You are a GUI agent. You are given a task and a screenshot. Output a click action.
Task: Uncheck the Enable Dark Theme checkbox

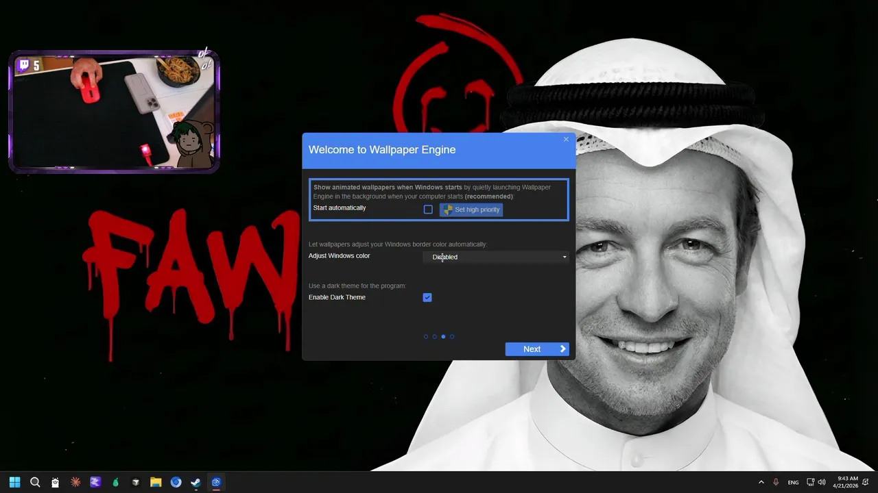coord(427,297)
